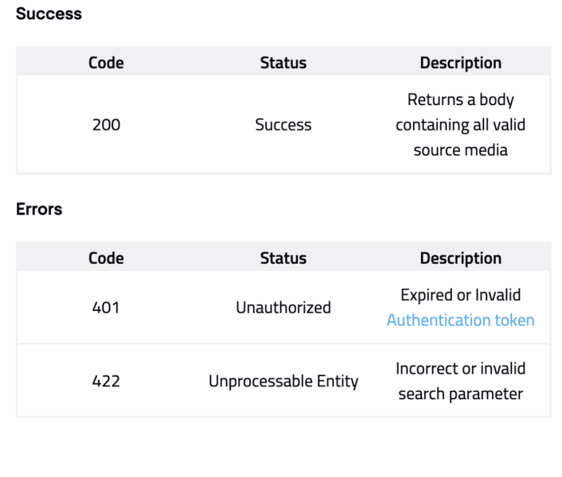Click 'Returns a body' description text
Viewport: 562px width, 477px height.
[460, 99]
